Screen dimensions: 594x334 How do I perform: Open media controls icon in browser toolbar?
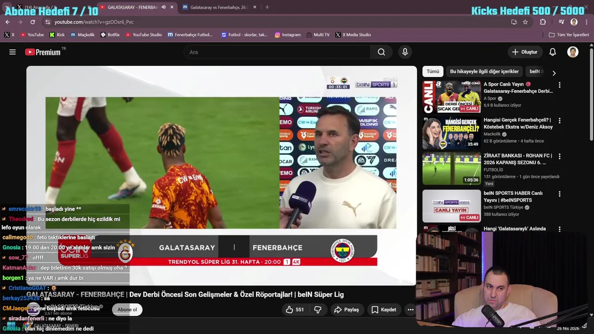pos(561,22)
